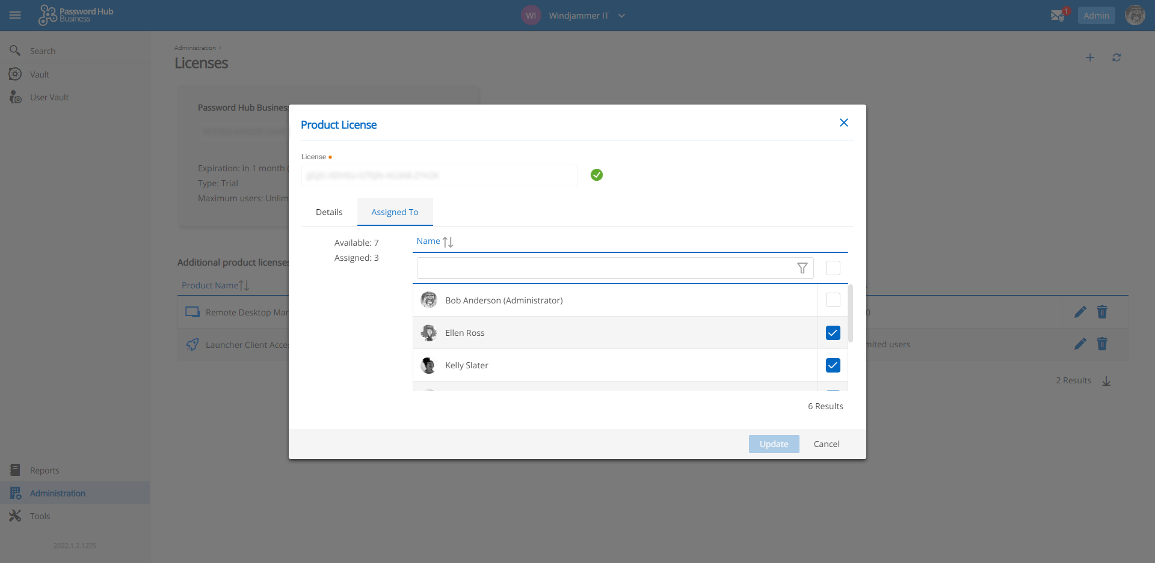Toggle the select-all users checkbox
Viewport: 1155px width, 563px height.
833,268
